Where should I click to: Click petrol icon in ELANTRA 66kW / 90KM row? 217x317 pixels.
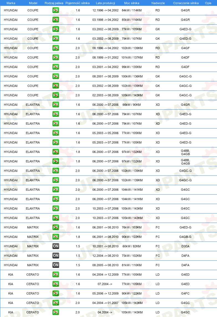click(x=55, y=105)
